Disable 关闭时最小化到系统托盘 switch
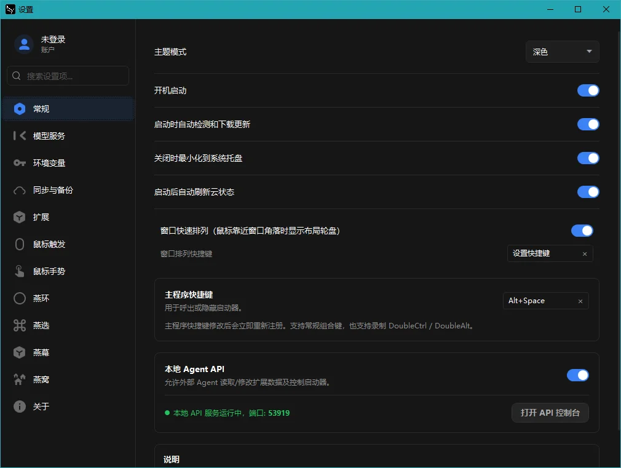 [588, 158]
